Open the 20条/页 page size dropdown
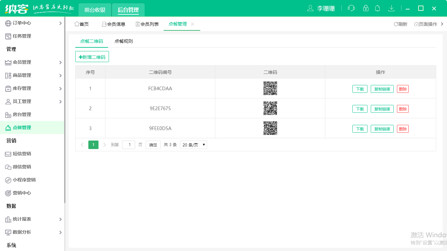This screenshot has width=447, height=251. (x=193, y=144)
